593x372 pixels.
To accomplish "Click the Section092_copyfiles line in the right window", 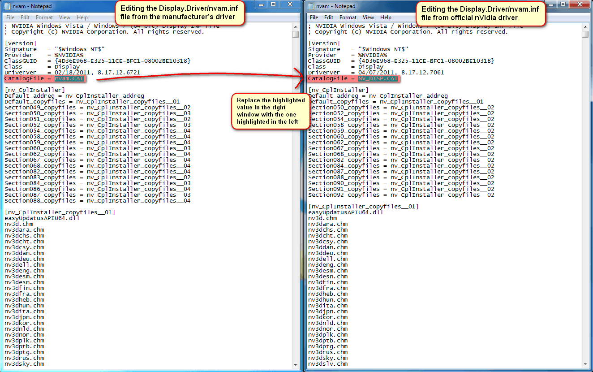I will point(401,195).
